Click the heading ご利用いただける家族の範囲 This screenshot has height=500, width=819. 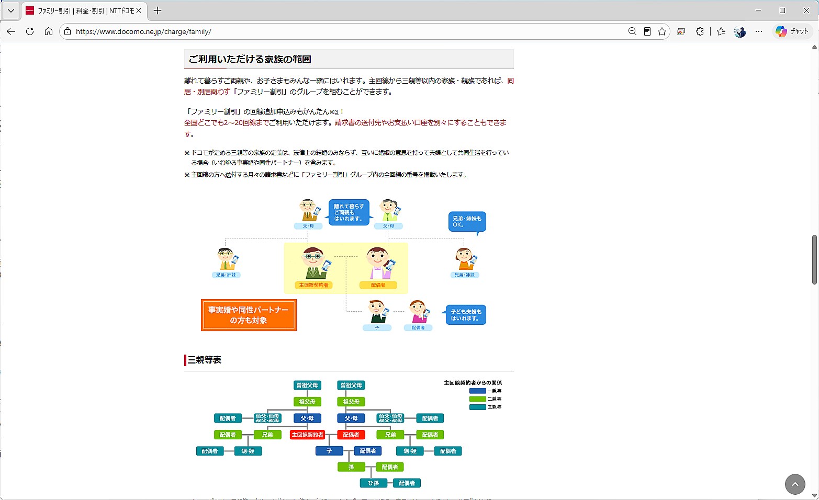click(x=250, y=60)
